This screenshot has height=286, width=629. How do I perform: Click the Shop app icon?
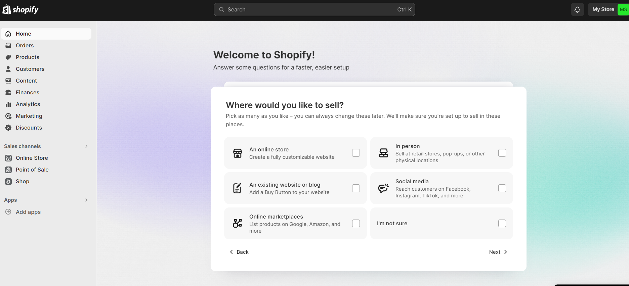point(8,182)
